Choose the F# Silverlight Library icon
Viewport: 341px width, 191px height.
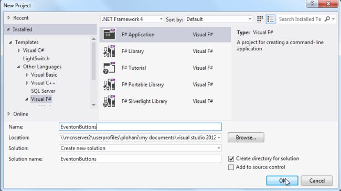pos(109,101)
